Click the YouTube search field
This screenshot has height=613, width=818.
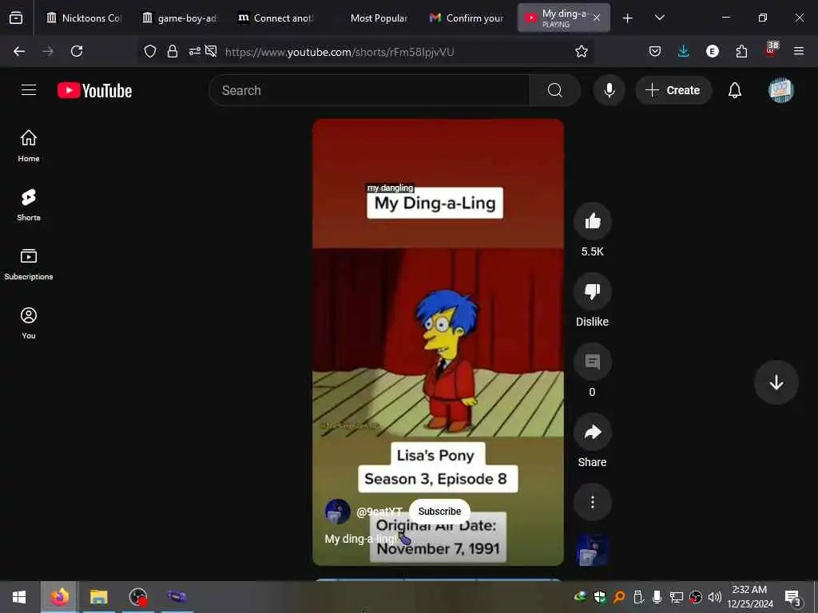[369, 90]
